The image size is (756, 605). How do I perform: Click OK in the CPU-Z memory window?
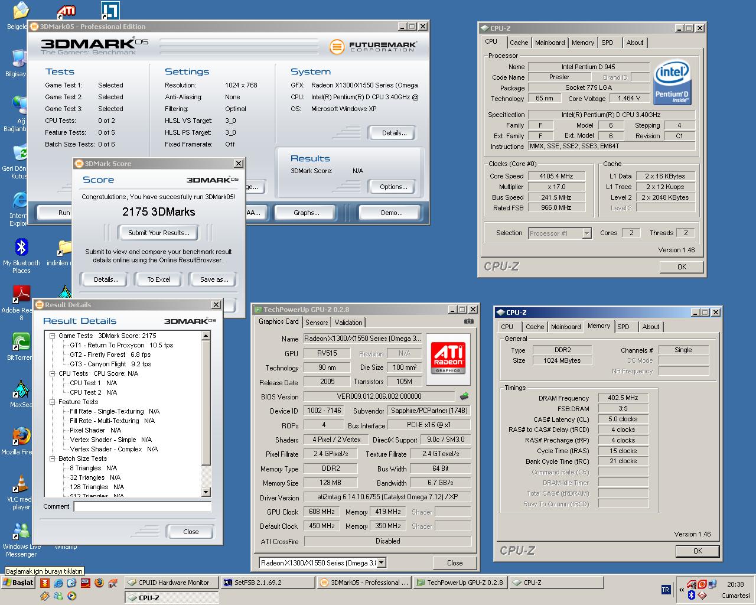tap(698, 551)
